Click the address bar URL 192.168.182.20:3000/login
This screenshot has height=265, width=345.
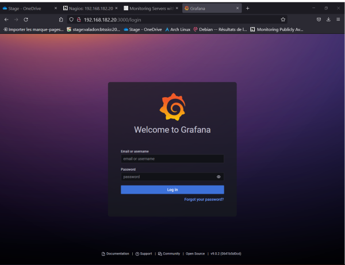coord(113,20)
